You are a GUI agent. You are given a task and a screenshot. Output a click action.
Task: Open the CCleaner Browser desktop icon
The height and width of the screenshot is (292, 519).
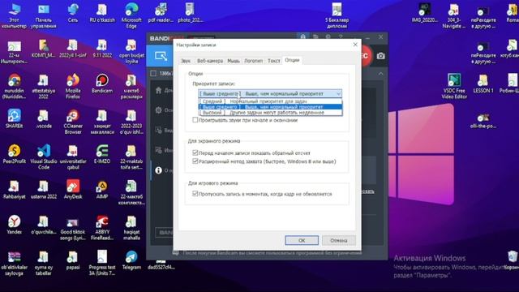click(x=73, y=122)
